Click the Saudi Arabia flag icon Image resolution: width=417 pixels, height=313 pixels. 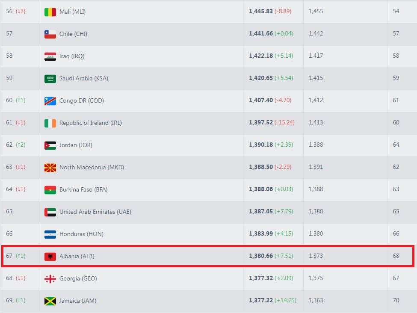pyautogui.click(x=50, y=79)
